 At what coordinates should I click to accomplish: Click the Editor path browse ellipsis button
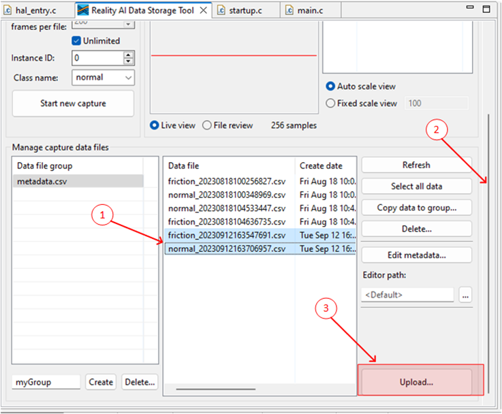[x=465, y=295]
